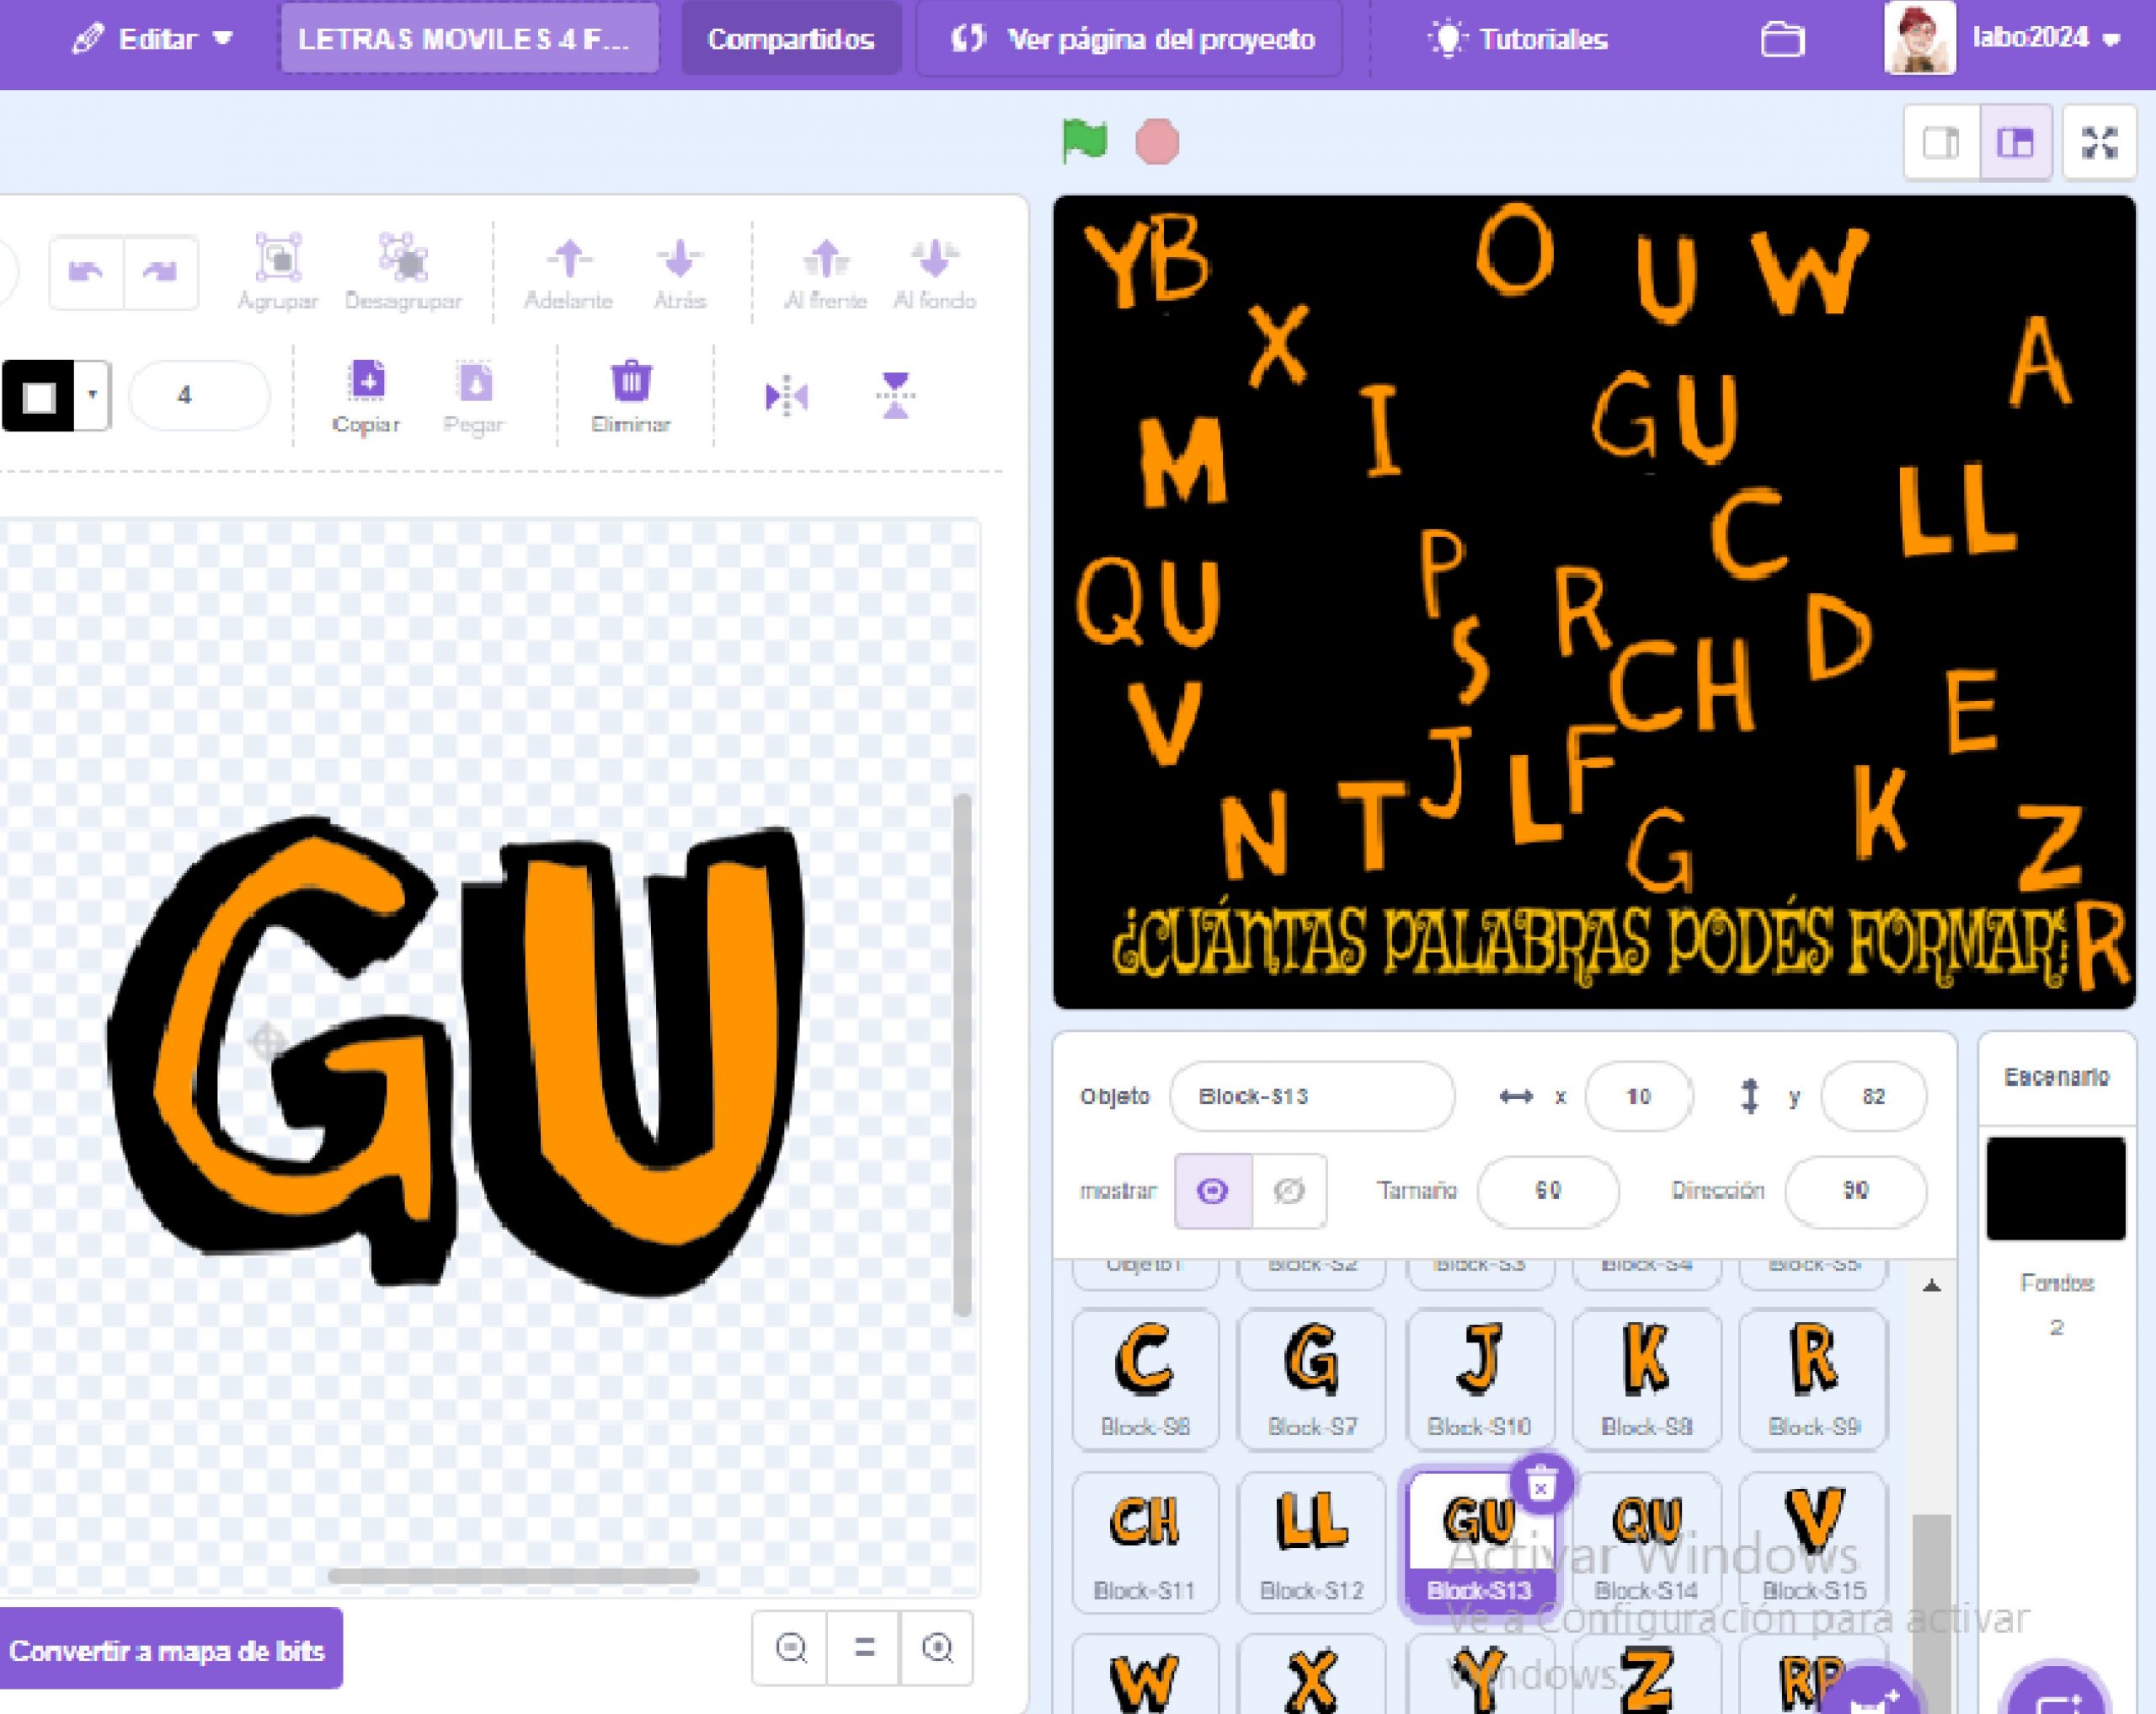
Task: Click the x position input field
Action: tap(1640, 1096)
